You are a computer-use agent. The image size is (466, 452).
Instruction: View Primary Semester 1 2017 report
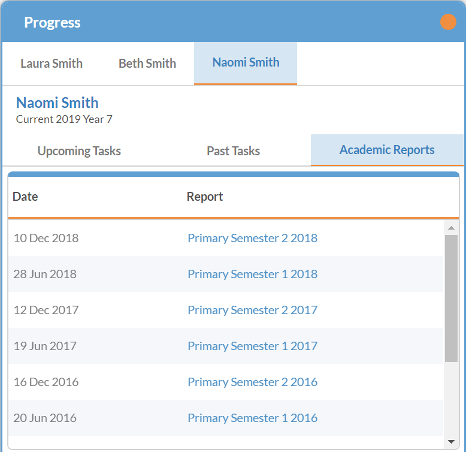click(x=252, y=346)
